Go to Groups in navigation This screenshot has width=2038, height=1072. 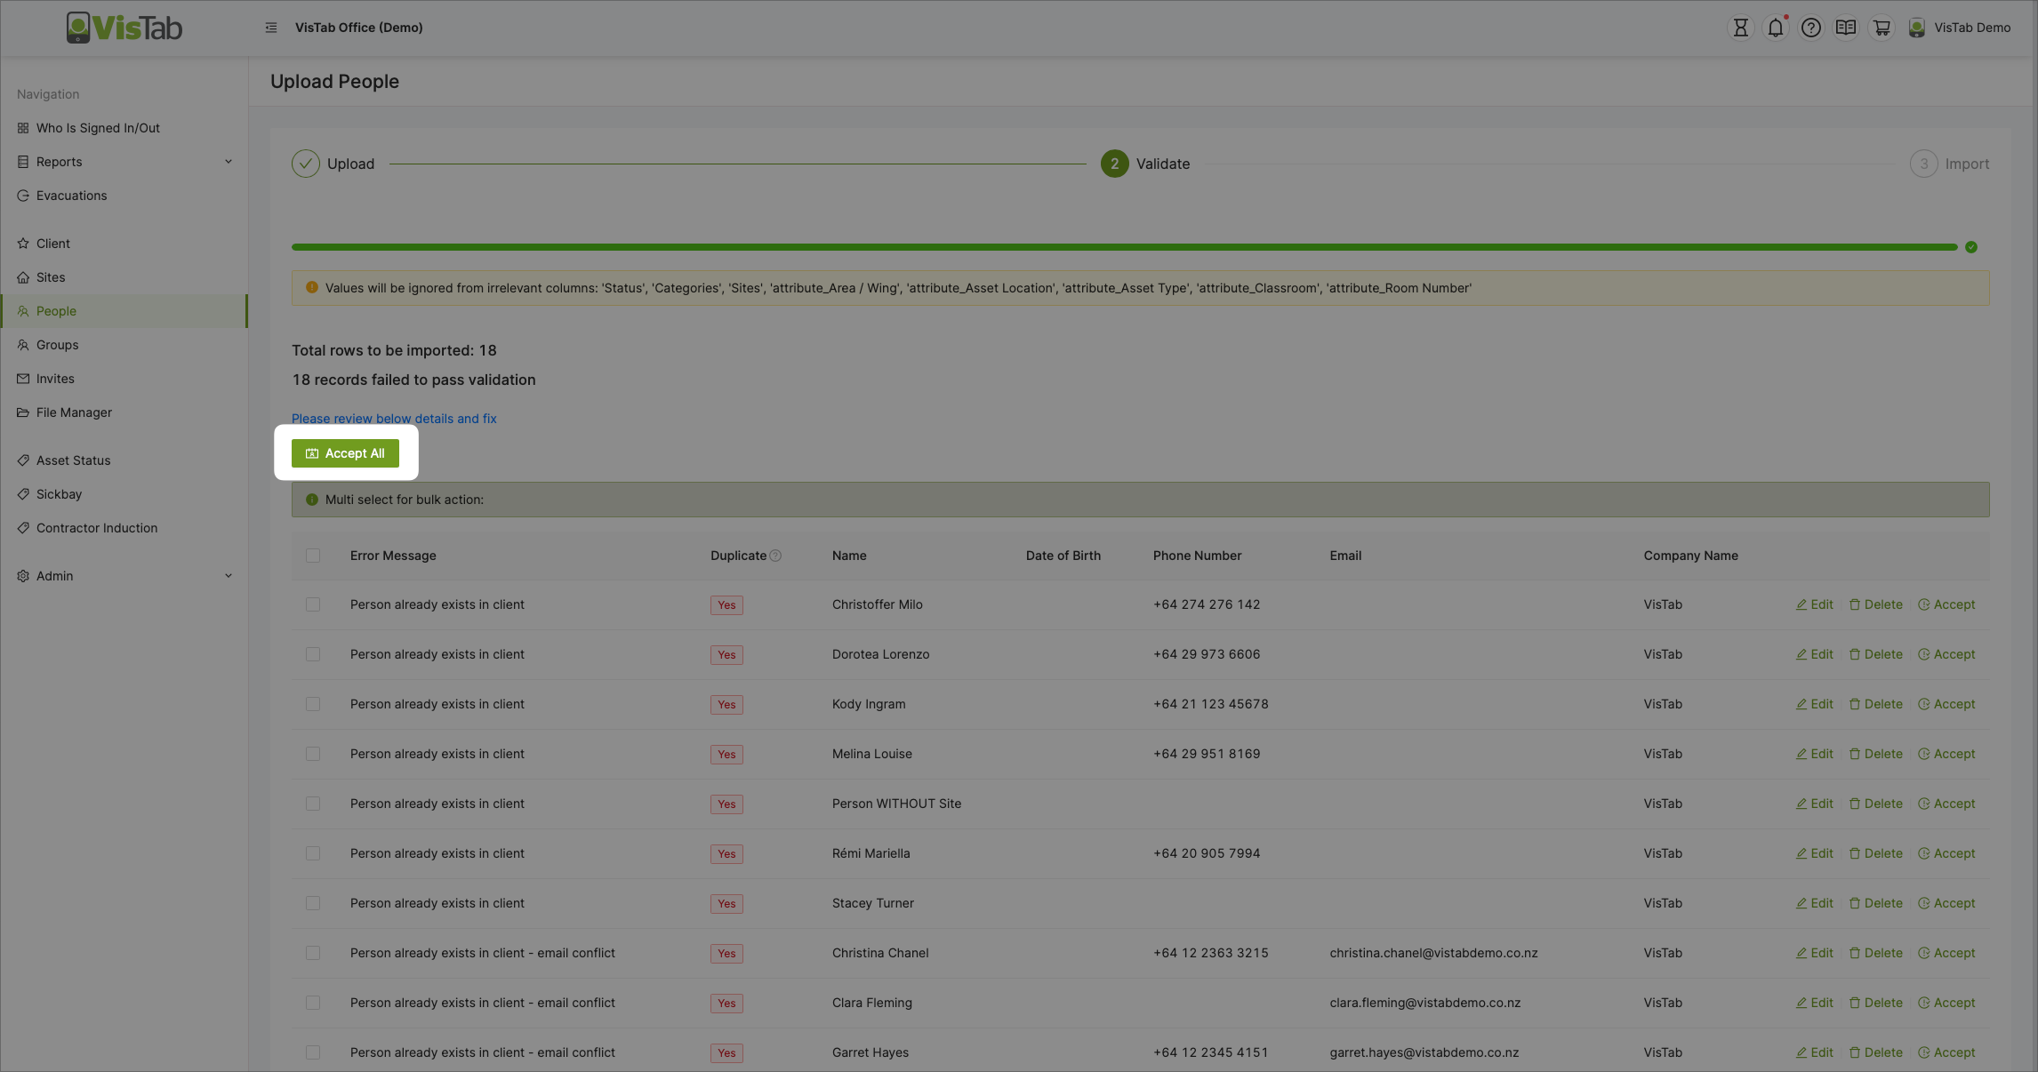pyautogui.click(x=58, y=345)
